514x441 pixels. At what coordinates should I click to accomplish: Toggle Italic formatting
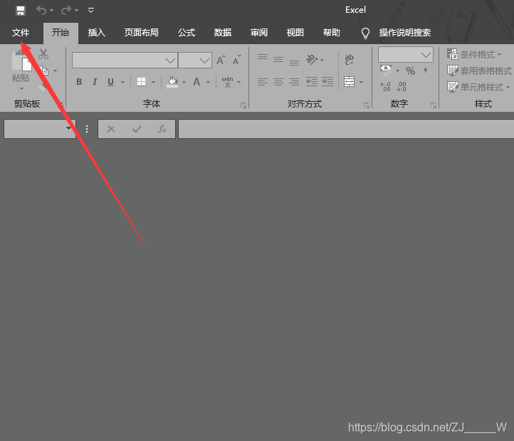point(95,82)
